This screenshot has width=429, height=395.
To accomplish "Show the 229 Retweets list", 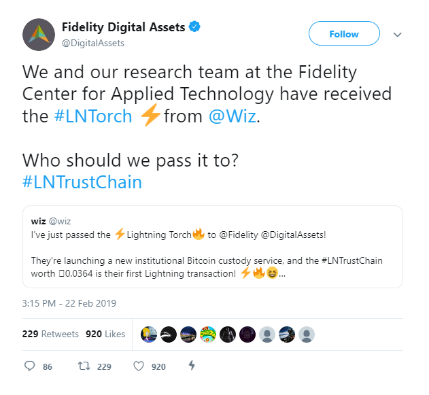I will 50,334.
